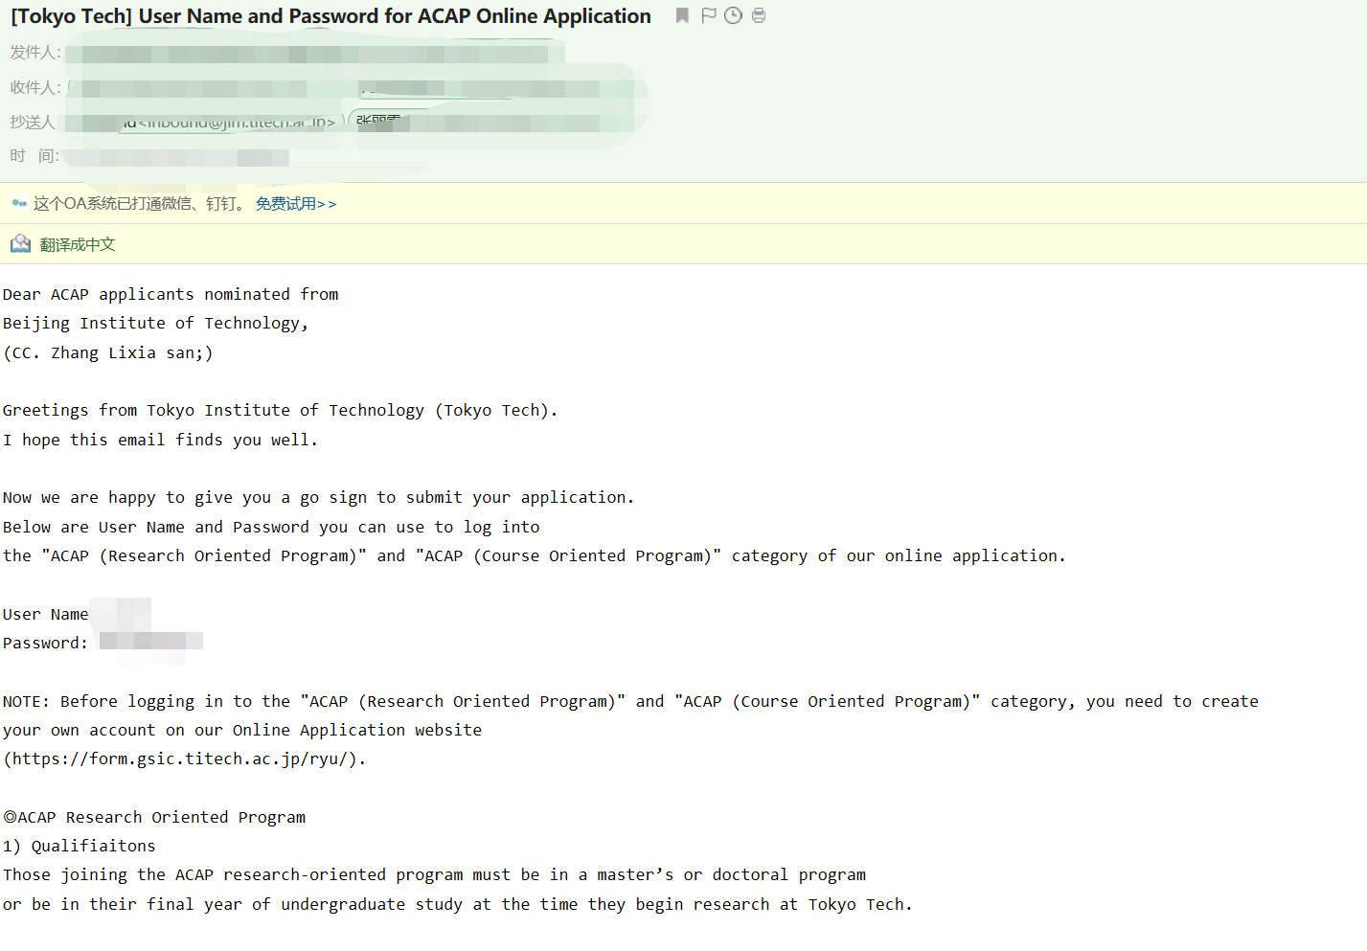Translate email via 翻译成中文

[x=78, y=245]
